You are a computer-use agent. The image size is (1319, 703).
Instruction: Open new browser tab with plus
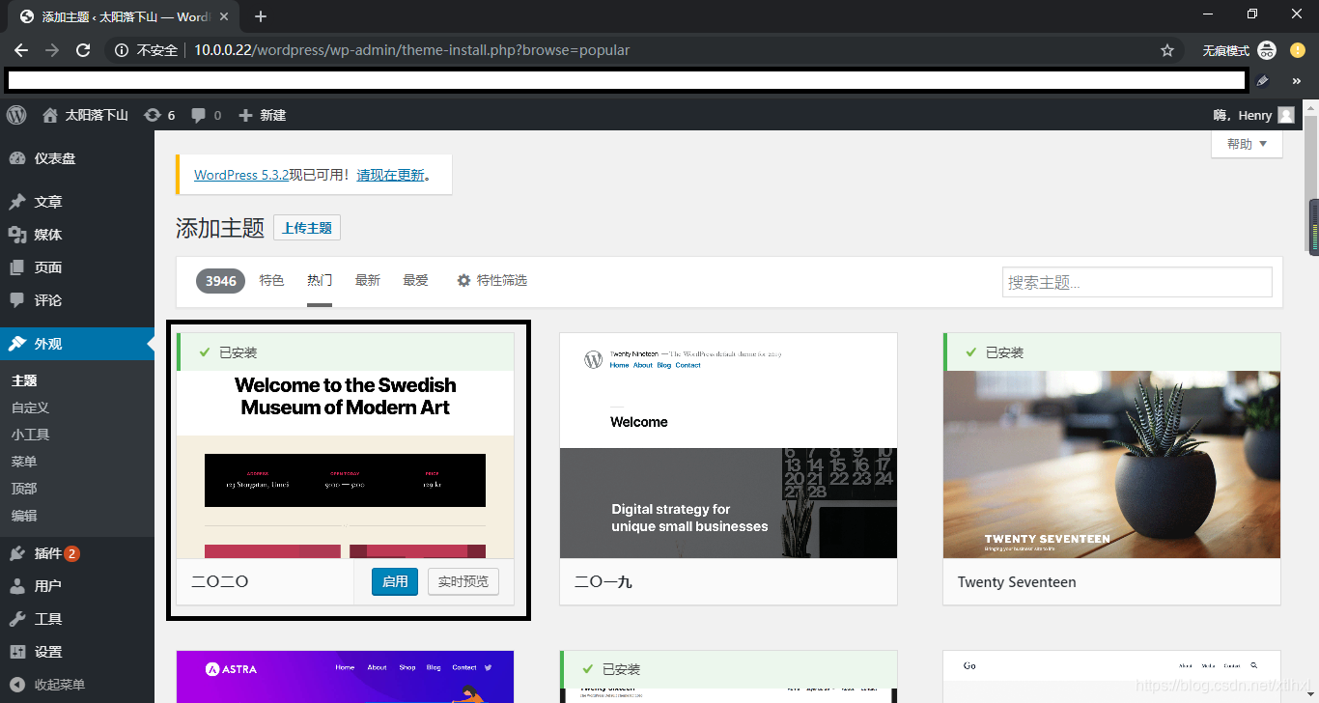[261, 16]
